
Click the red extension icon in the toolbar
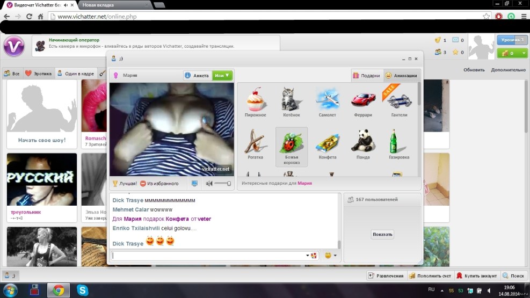tap(498, 16)
